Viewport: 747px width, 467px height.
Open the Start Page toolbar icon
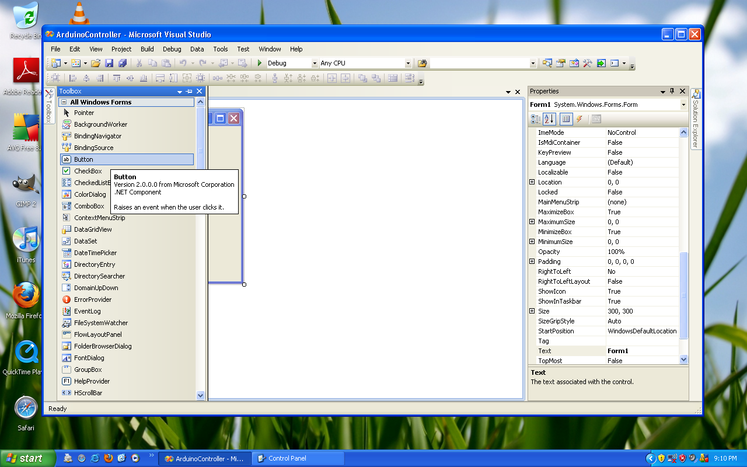pos(601,63)
